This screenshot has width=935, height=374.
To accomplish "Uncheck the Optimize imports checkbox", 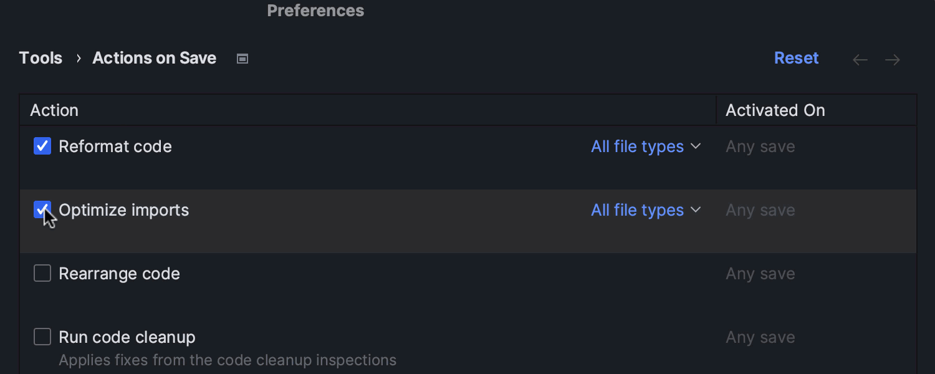I will click(42, 210).
